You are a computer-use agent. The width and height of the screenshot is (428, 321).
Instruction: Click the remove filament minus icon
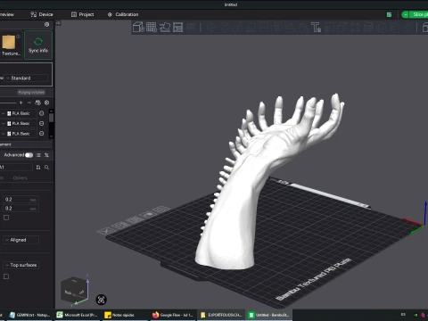coord(29,103)
